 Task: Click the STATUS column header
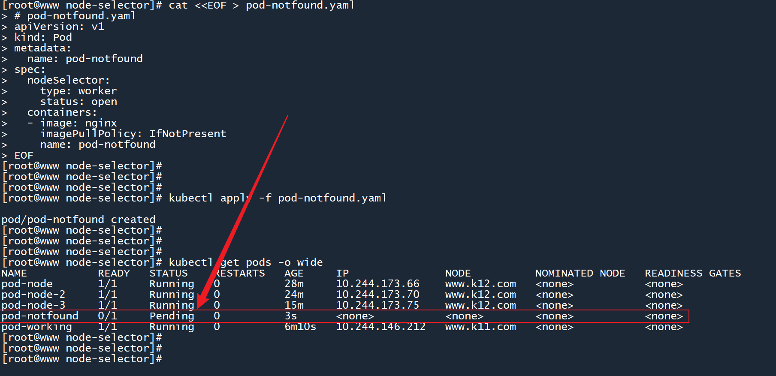pos(169,273)
